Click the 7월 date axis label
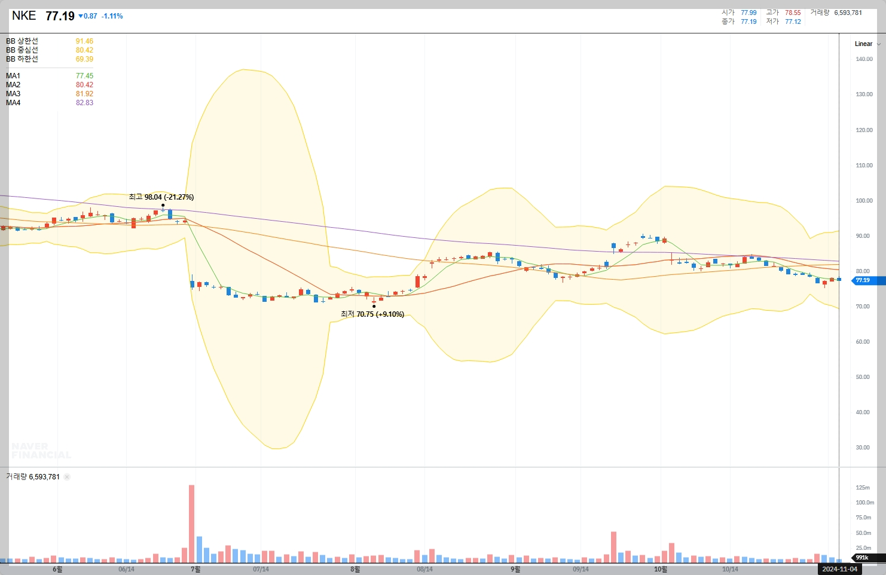Screen dimensions: 886x575 [195, 569]
